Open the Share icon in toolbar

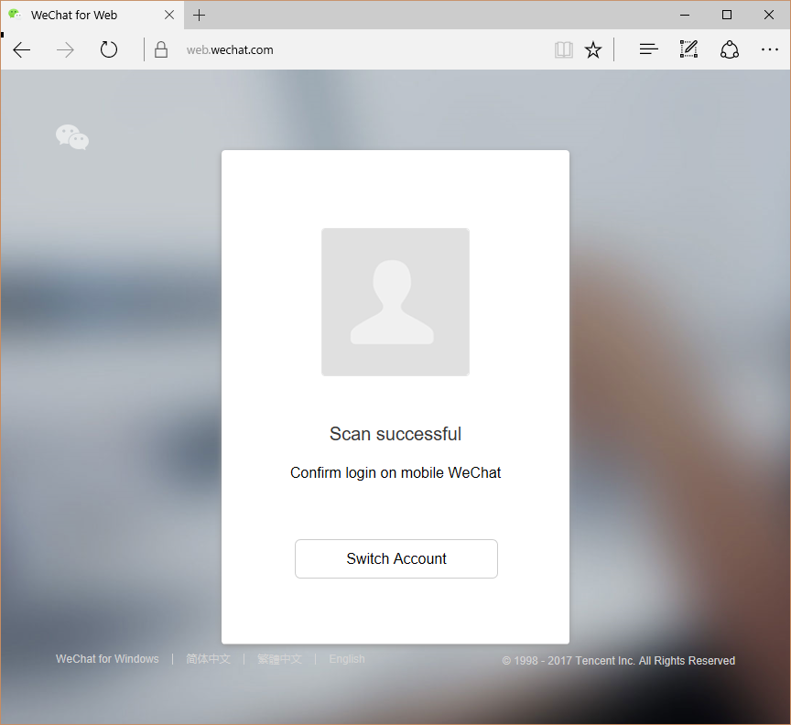730,49
